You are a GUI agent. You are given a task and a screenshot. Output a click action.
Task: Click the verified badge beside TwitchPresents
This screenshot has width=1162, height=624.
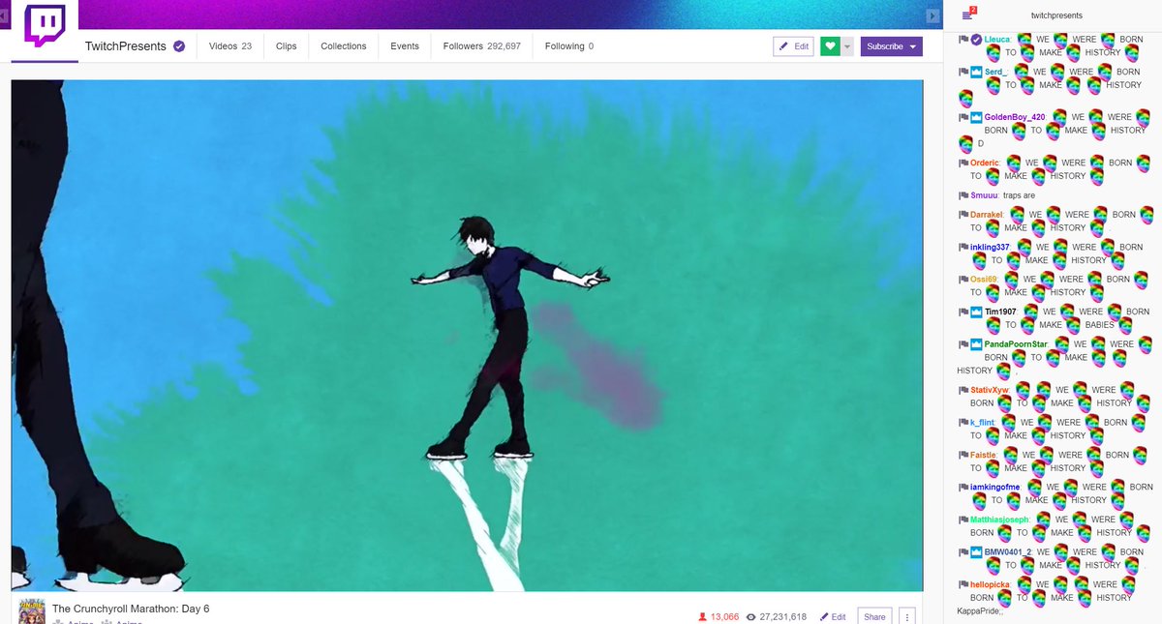click(179, 46)
